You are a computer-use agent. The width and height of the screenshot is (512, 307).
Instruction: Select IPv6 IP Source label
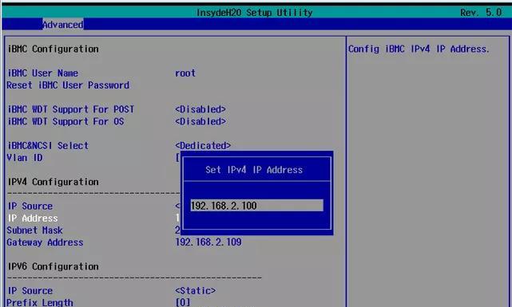click(30, 290)
